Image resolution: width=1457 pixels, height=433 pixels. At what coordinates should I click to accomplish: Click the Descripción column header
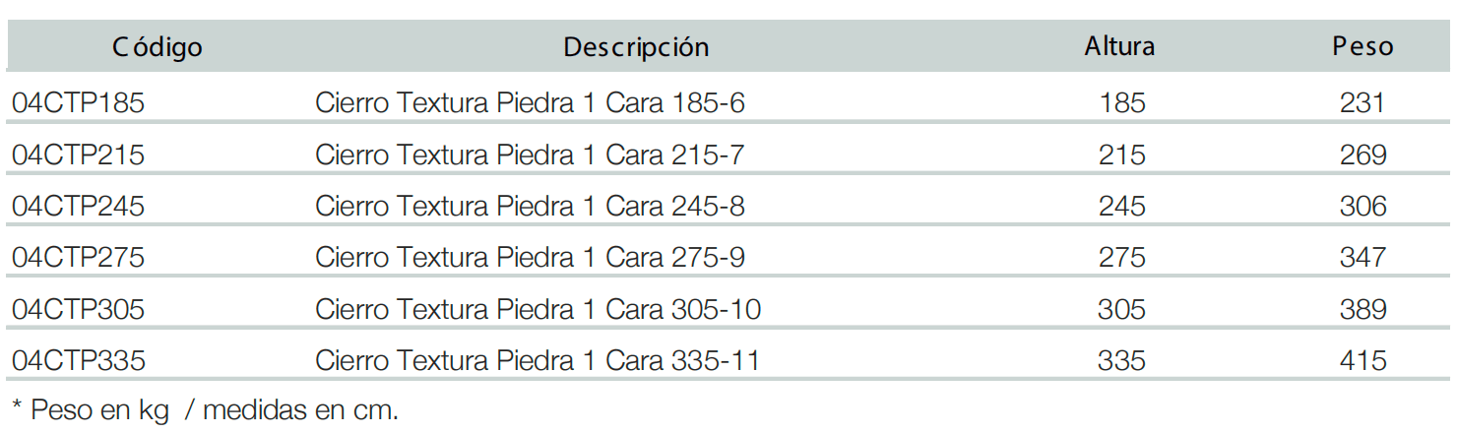[x=636, y=46]
